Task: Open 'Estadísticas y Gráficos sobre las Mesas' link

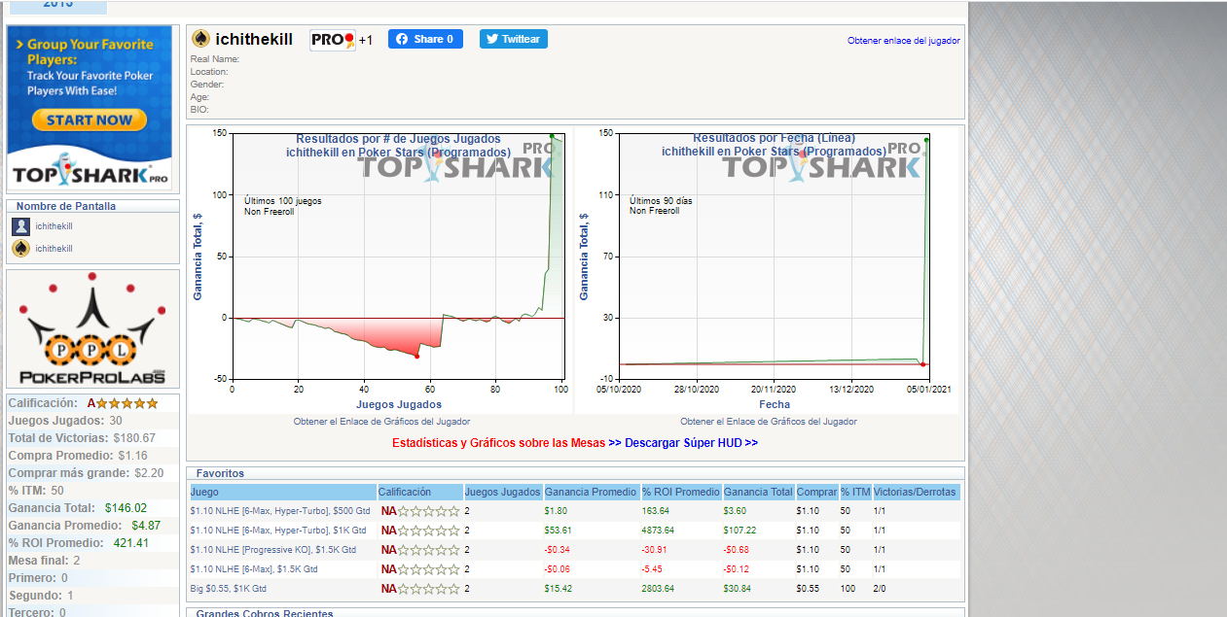Action: click(498, 443)
